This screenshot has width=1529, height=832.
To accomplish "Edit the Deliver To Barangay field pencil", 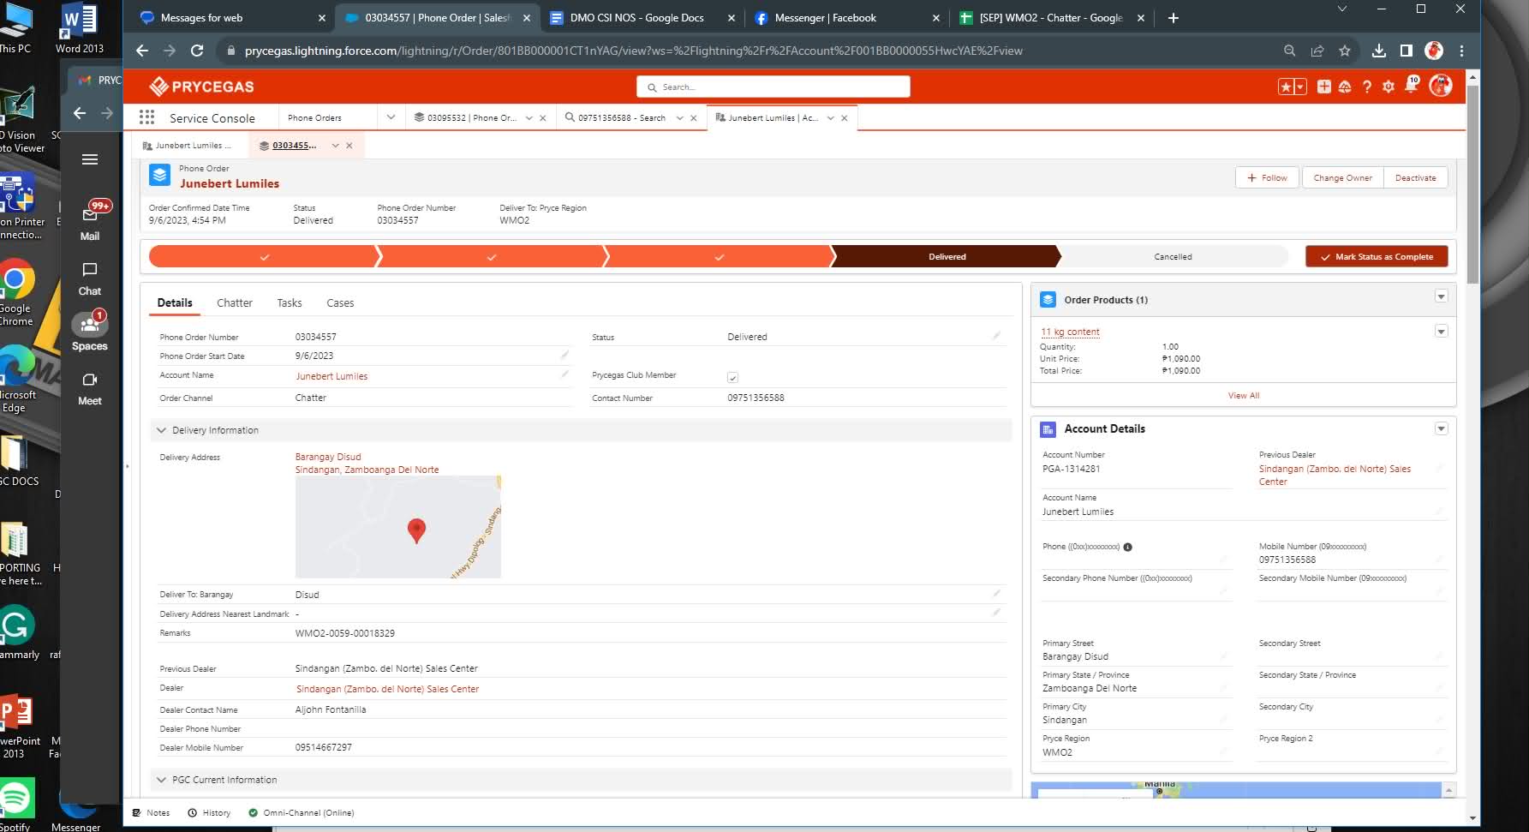I will click(996, 593).
